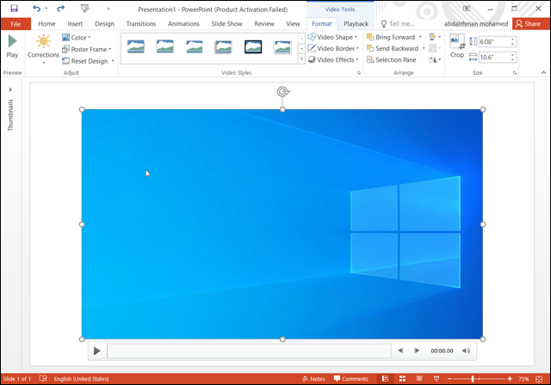Open the File tab

[15, 24]
